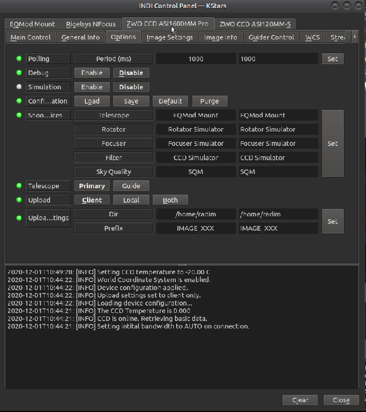Open the Rigelsys NFocus device tab

[91, 24]
